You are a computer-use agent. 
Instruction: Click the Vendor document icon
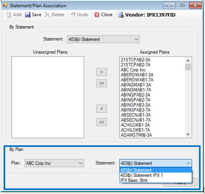click(121, 15)
